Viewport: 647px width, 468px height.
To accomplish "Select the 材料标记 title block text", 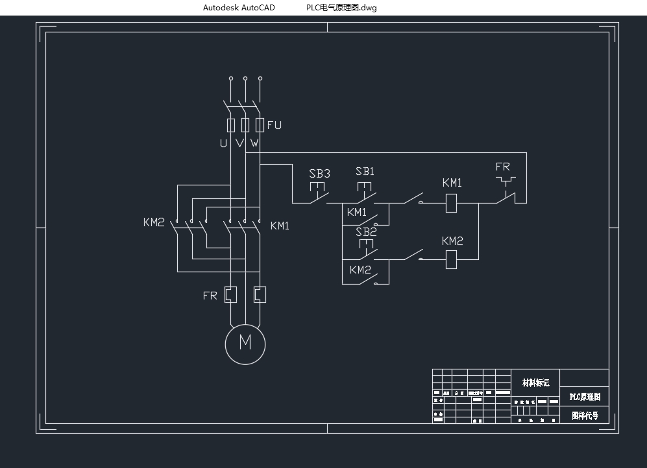I will [535, 382].
